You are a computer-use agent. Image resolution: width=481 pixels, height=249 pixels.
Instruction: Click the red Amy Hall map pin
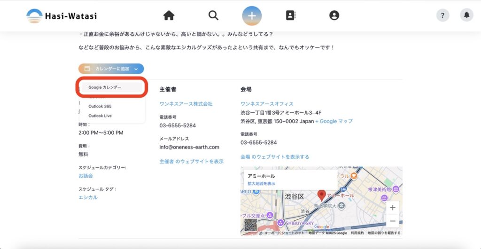(321, 195)
